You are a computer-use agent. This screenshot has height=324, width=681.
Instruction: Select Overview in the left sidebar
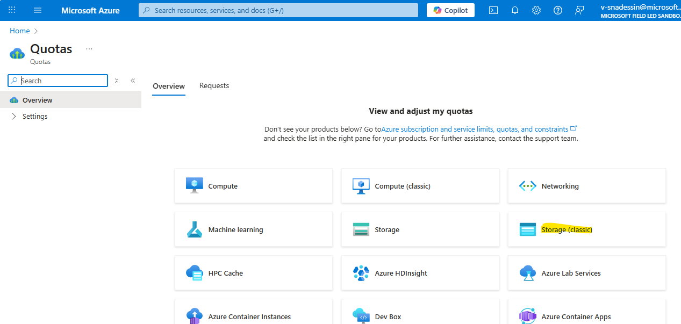point(70,100)
